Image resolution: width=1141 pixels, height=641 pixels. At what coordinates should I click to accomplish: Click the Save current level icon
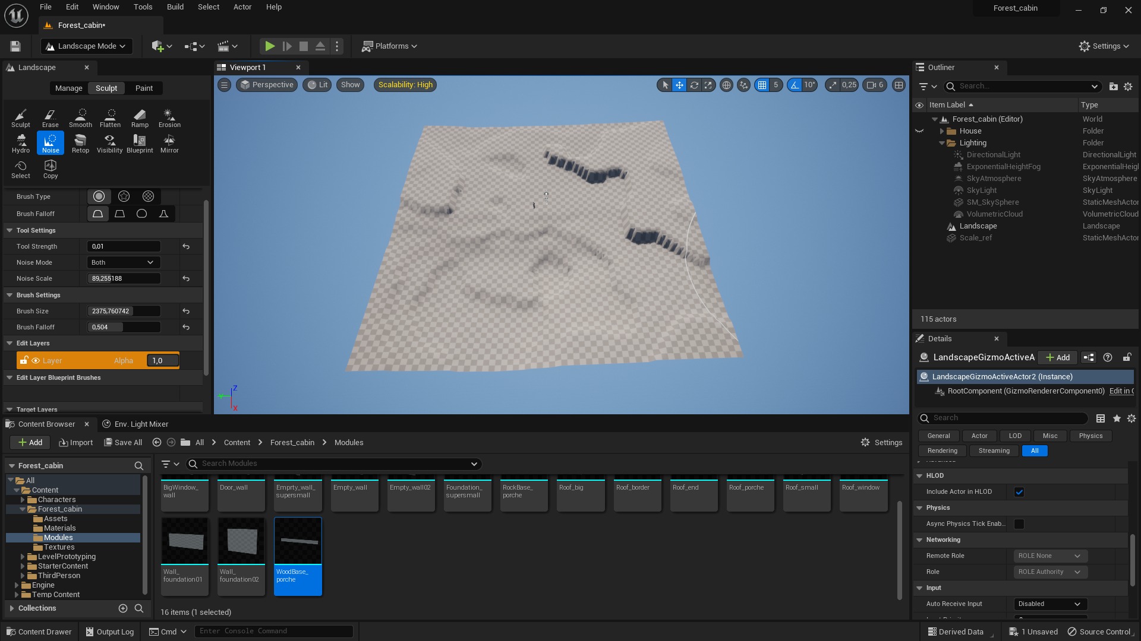coord(15,46)
